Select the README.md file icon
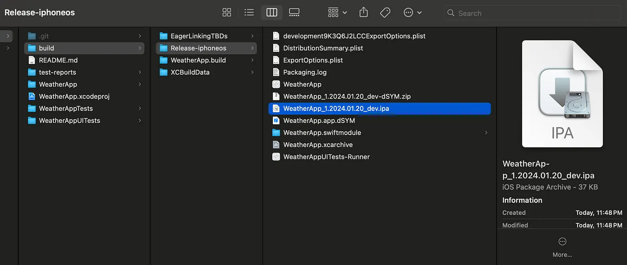627x265 pixels. coord(31,60)
